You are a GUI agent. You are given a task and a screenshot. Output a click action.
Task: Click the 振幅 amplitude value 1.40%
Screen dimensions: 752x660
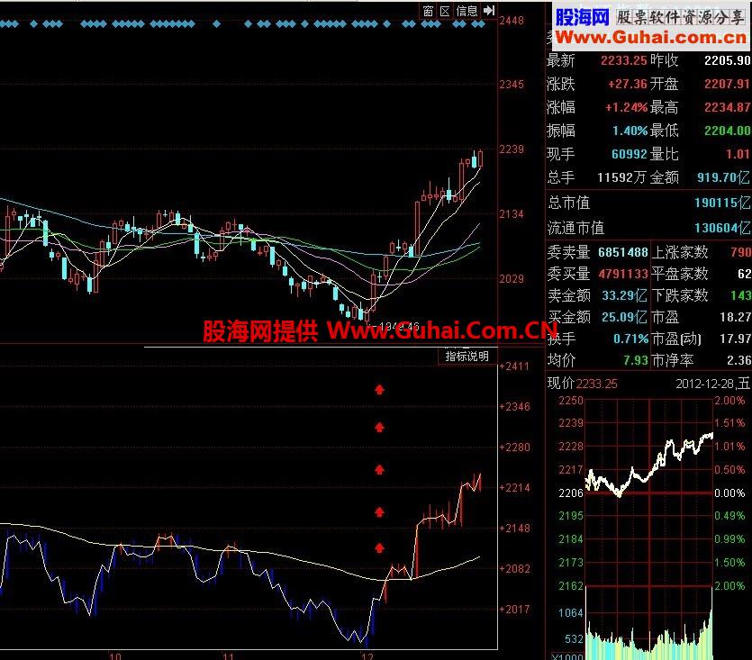[630, 131]
